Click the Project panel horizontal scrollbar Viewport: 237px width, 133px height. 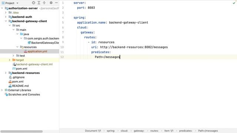[21, 132]
